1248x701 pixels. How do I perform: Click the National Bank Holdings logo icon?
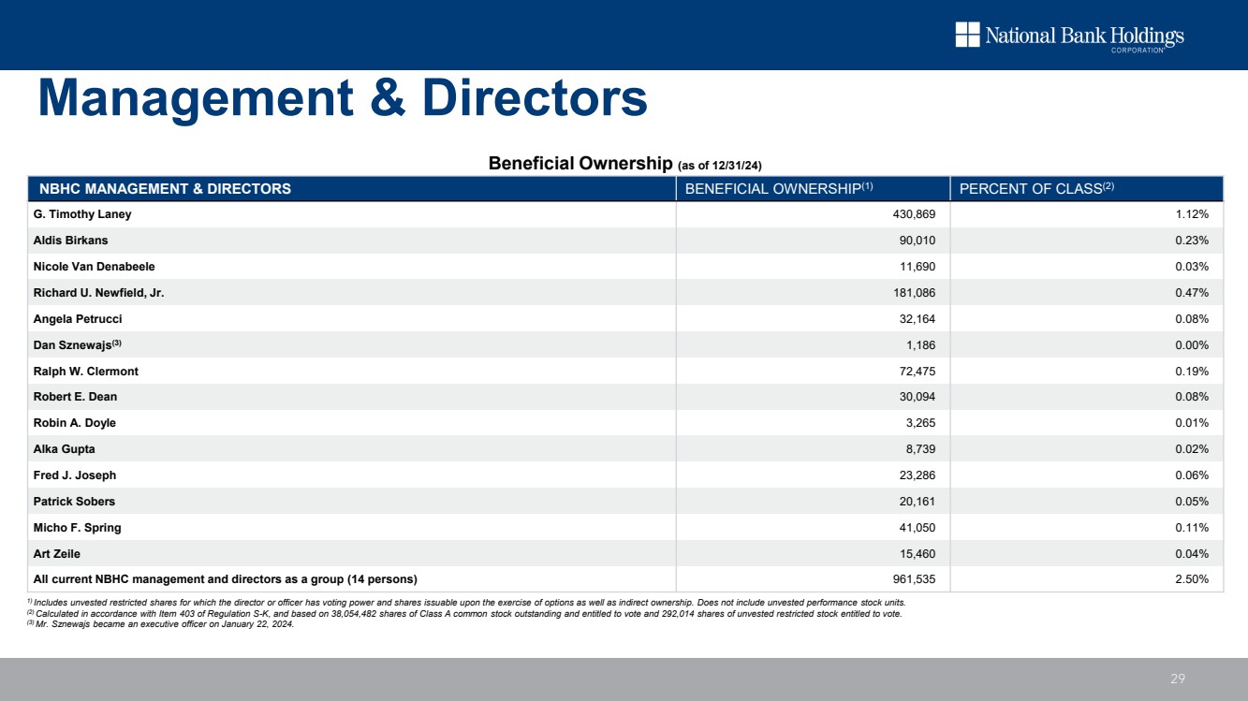click(x=967, y=35)
